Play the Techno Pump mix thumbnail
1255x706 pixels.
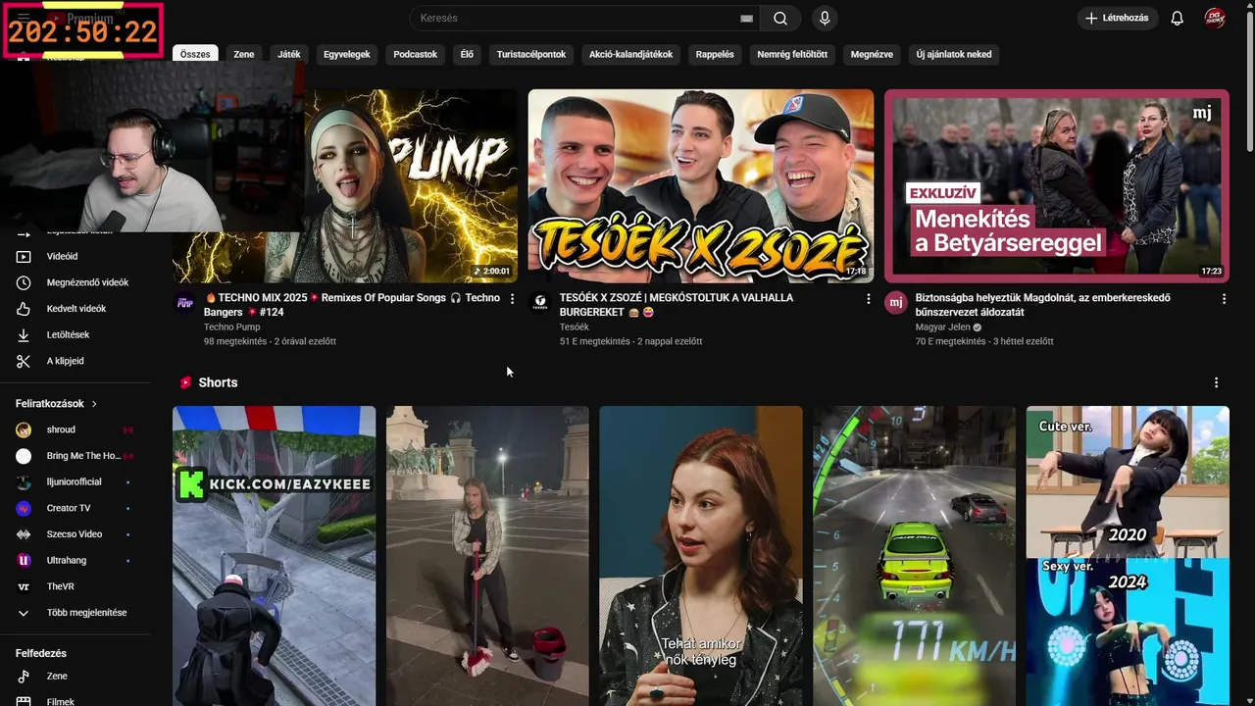(410, 186)
